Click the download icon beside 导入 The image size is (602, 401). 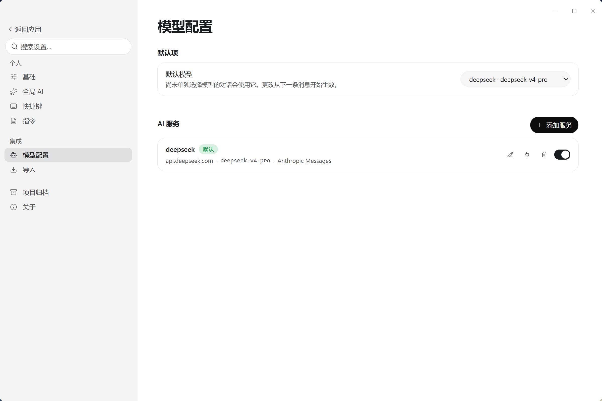pyautogui.click(x=14, y=170)
